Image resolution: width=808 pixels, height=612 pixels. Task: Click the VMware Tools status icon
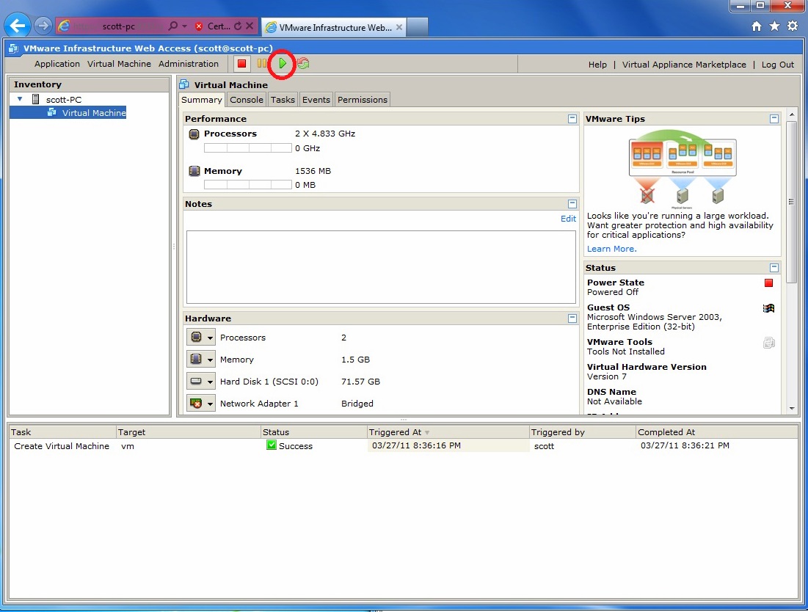click(x=768, y=343)
